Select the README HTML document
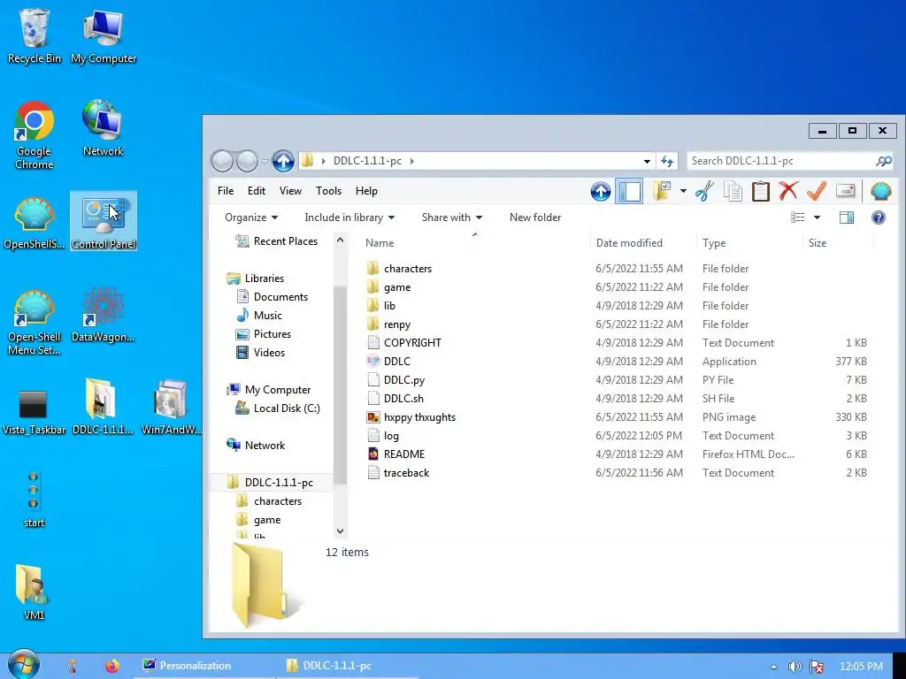The height and width of the screenshot is (679, 906). pyautogui.click(x=403, y=454)
